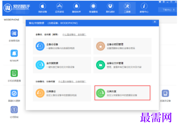Click the heading 全备份、全恢复（推荐）

click(47, 34)
